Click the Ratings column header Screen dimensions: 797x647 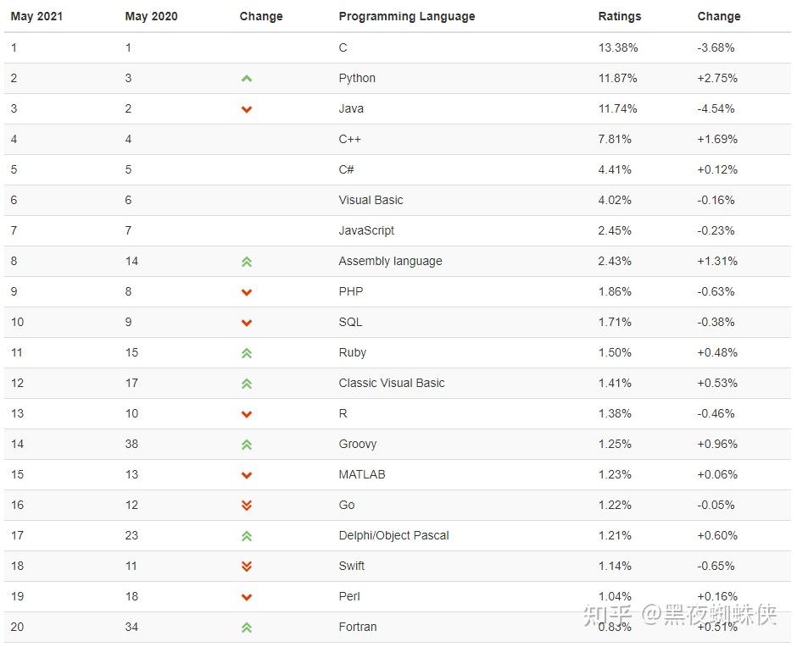[620, 16]
